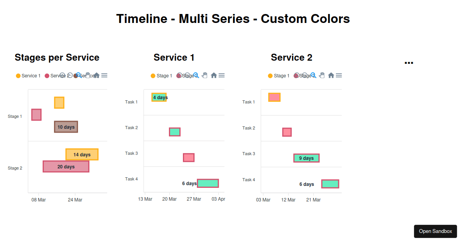Expand the three-dots overflow item

click(x=409, y=62)
